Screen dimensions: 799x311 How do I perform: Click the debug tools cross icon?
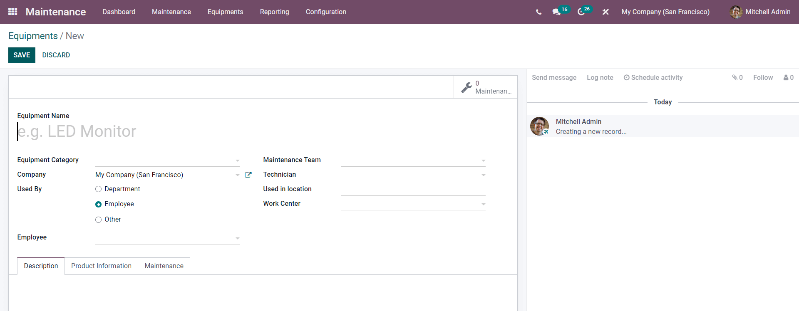point(605,12)
